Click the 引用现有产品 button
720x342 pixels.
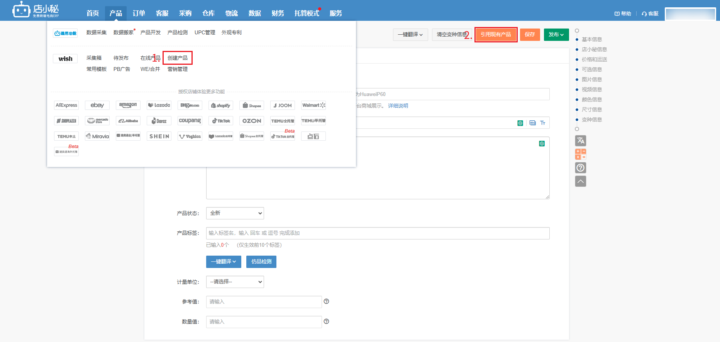coord(496,35)
